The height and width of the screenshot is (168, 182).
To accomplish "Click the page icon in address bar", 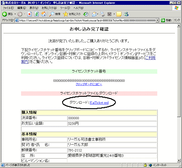I will point(17,20).
